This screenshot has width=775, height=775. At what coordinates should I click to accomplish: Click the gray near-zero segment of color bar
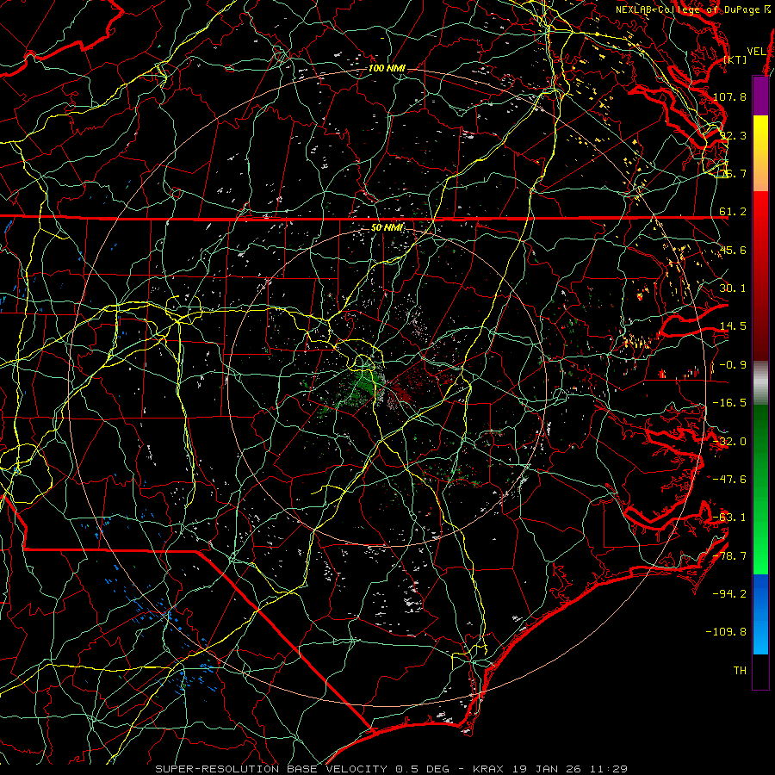760,383
